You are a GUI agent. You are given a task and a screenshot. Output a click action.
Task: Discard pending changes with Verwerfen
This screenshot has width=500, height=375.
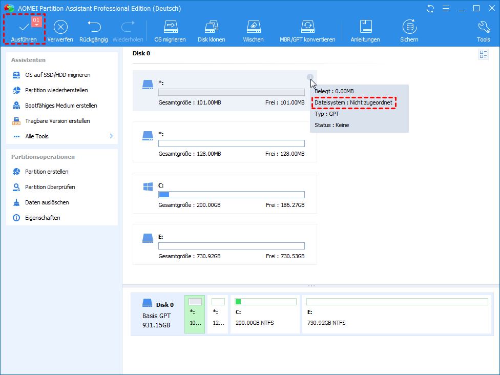[x=60, y=31]
